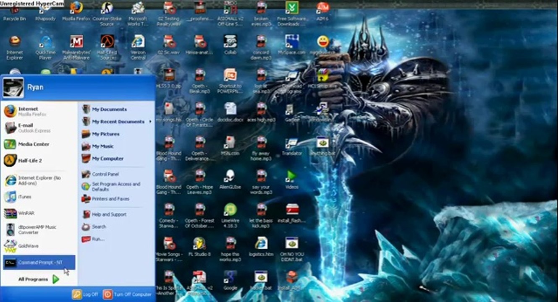Select the Opeth - Hope Leaves.mp3 file
558x302 pixels.
coord(199,182)
